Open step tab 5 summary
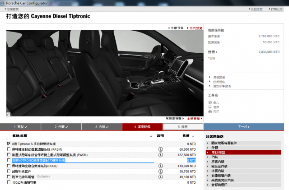This screenshot has width=289, height=190. click(x=183, y=127)
